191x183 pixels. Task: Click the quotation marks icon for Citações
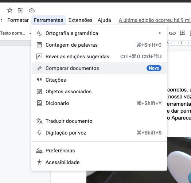pos(39,80)
